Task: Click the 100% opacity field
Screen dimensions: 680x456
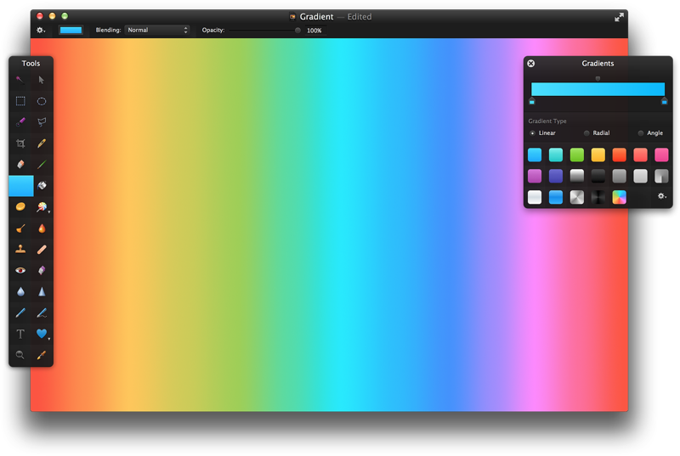Action: pyautogui.click(x=314, y=31)
